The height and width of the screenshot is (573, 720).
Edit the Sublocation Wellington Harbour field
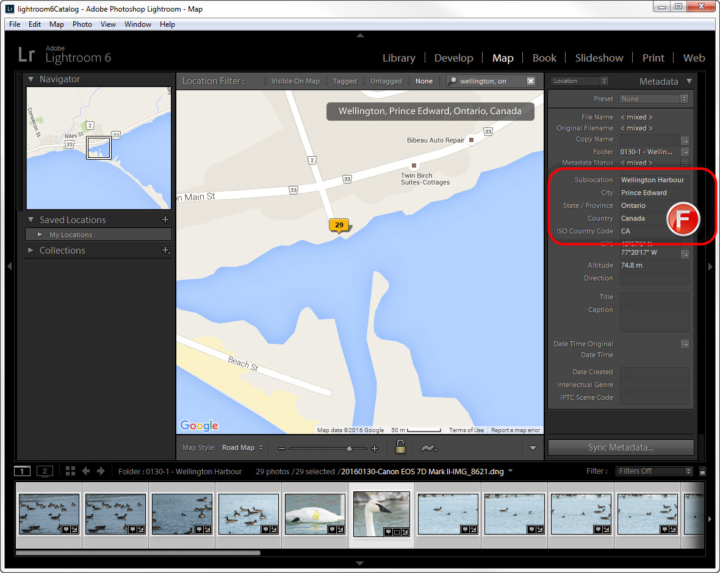tap(654, 180)
